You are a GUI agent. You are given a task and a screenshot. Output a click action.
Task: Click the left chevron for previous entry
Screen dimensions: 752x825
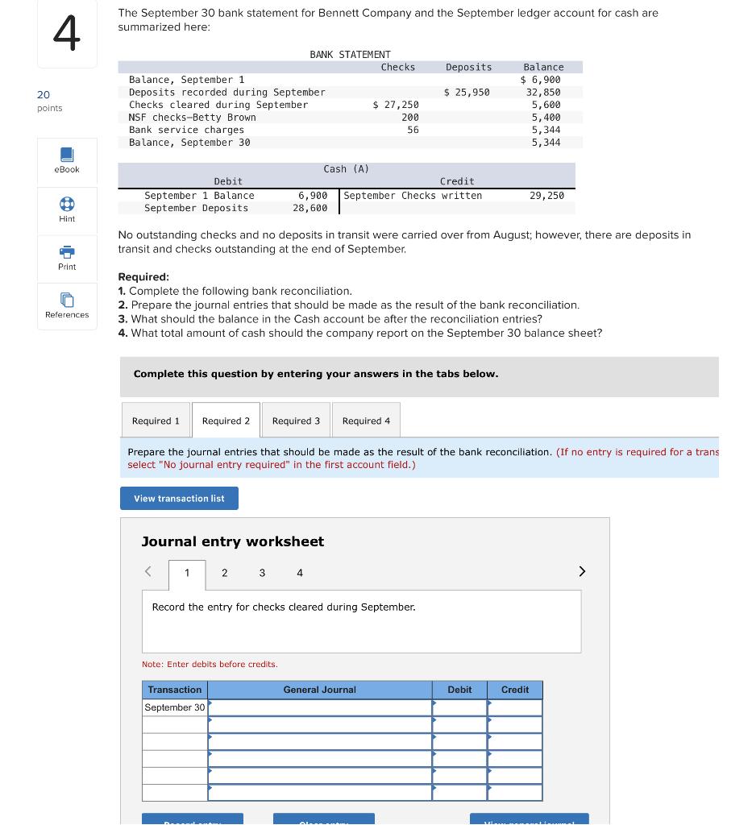coord(147,570)
